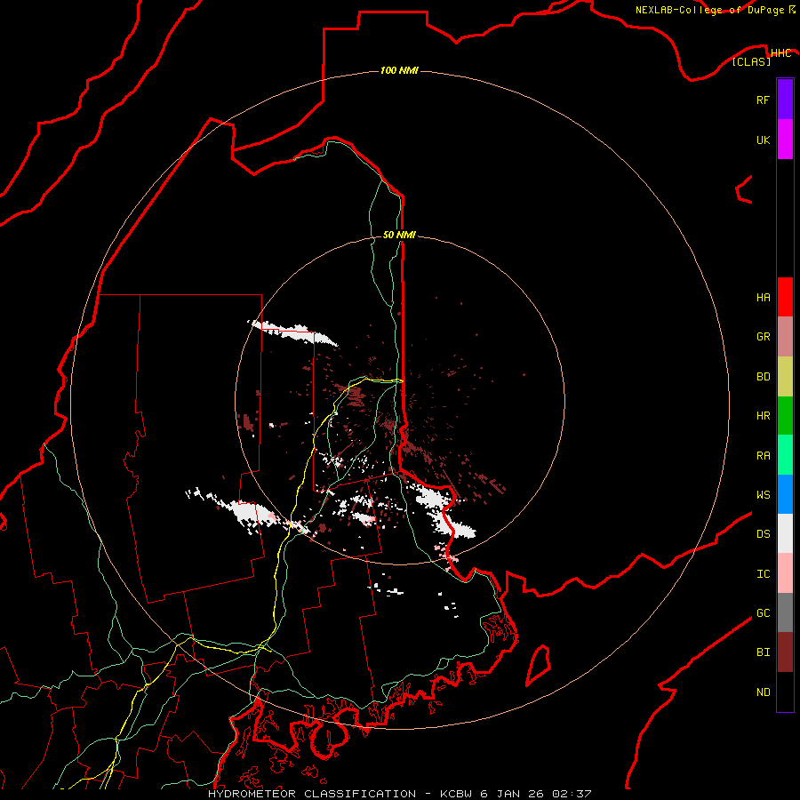Click the yellow BD legend swatch
Viewport: 800px width, 800px height.
pyautogui.click(x=785, y=376)
